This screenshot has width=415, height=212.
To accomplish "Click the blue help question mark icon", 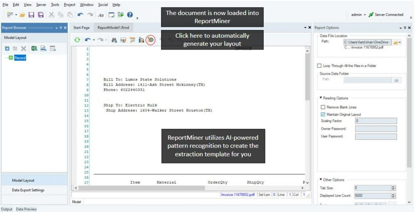I will coord(130,15).
